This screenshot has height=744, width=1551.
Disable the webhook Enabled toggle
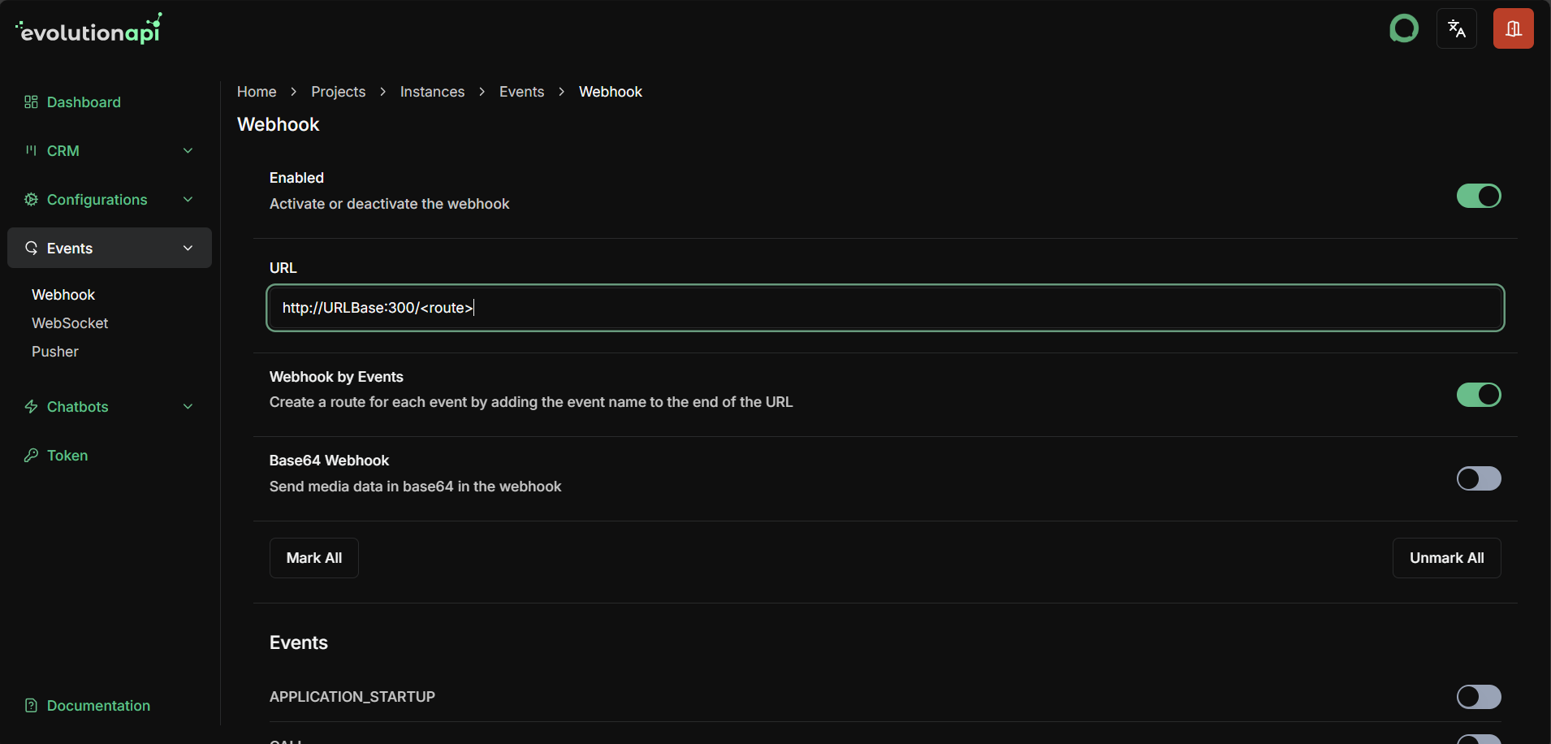[1477, 196]
